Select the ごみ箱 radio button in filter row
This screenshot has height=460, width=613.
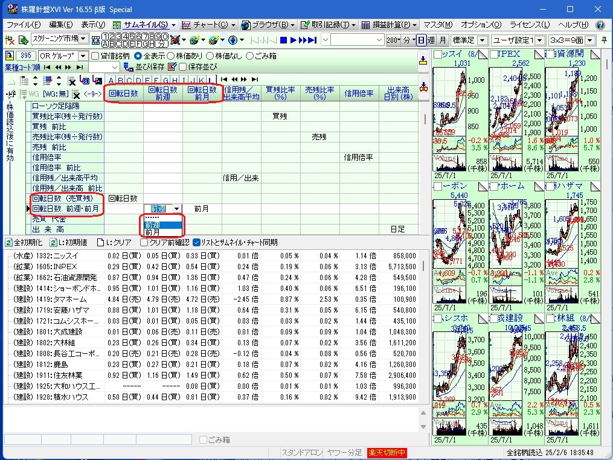(x=249, y=56)
